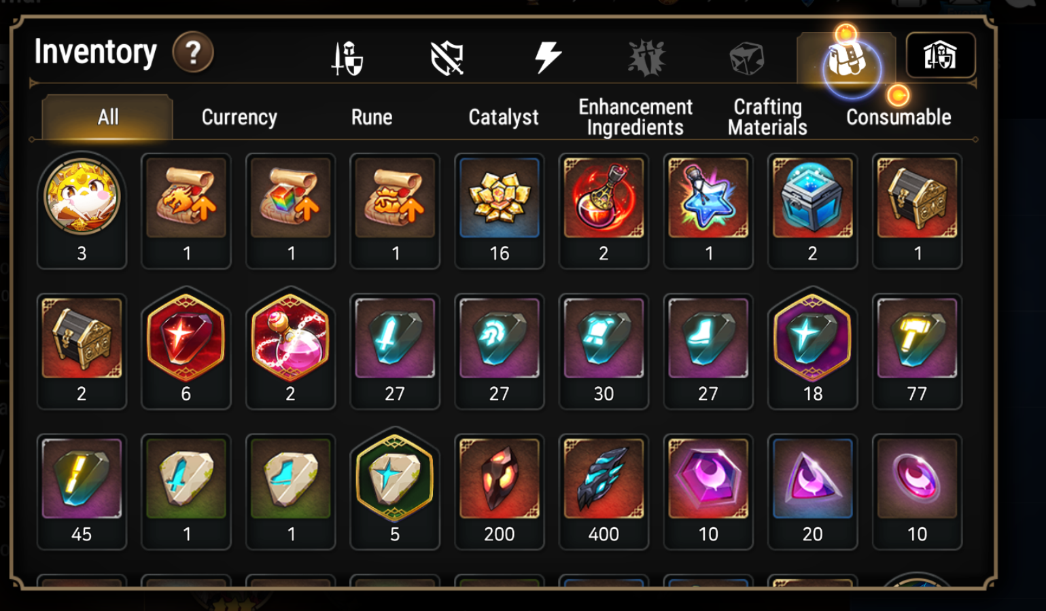Select the hammer rune stone with 77
The height and width of the screenshot is (611, 1046).
917,352
